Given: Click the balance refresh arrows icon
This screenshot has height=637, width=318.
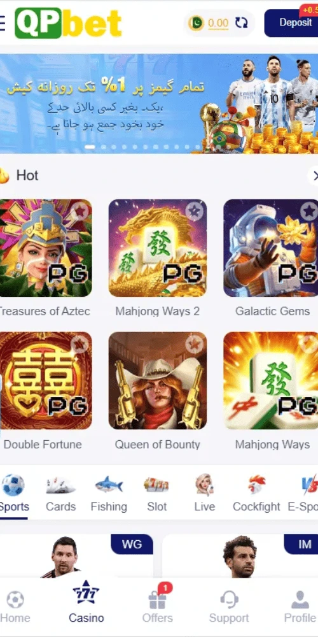Looking at the screenshot, I should pos(241,23).
